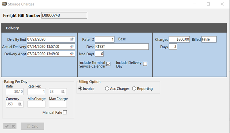The image size is (230, 133).
Task: Select the Reporting billing option
Action: pos(134,89)
